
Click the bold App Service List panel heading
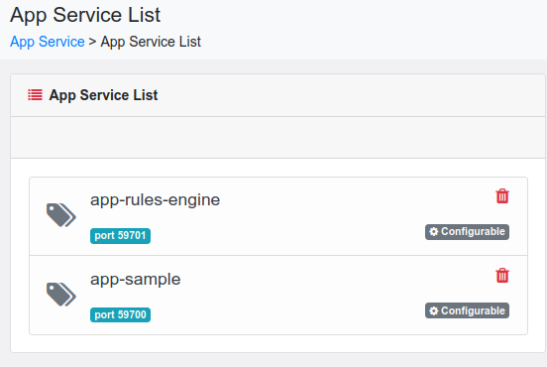[x=103, y=95]
